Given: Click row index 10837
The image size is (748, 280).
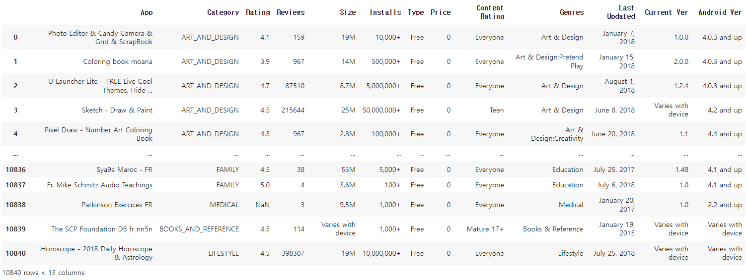Looking at the screenshot, I should tap(16, 185).
